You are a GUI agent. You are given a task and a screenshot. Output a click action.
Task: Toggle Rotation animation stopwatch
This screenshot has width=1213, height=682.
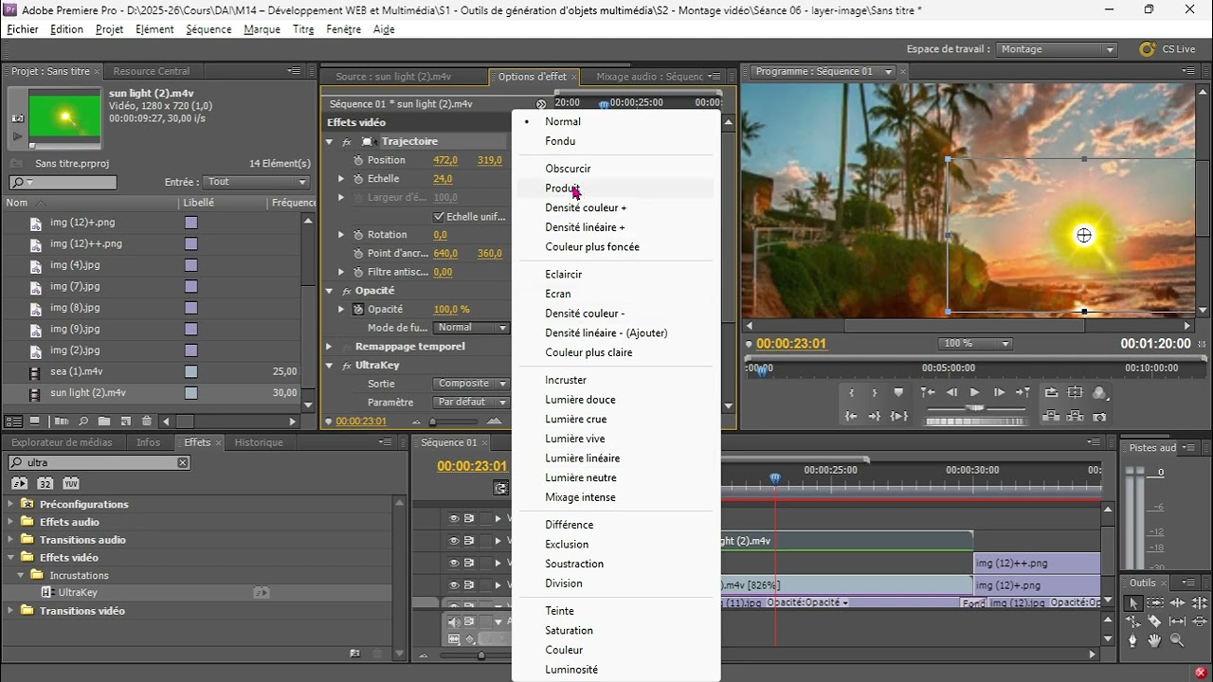(x=358, y=235)
